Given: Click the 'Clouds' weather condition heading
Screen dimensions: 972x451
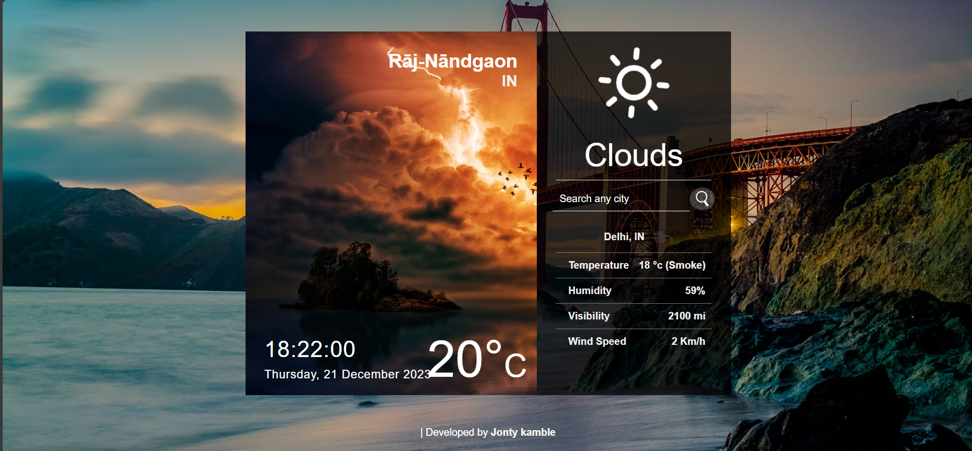Looking at the screenshot, I should pyautogui.click(x=633, y=155).
